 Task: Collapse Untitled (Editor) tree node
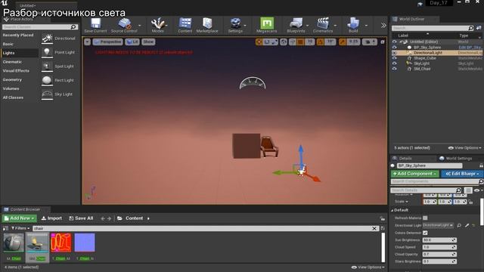tap(401, 42)
